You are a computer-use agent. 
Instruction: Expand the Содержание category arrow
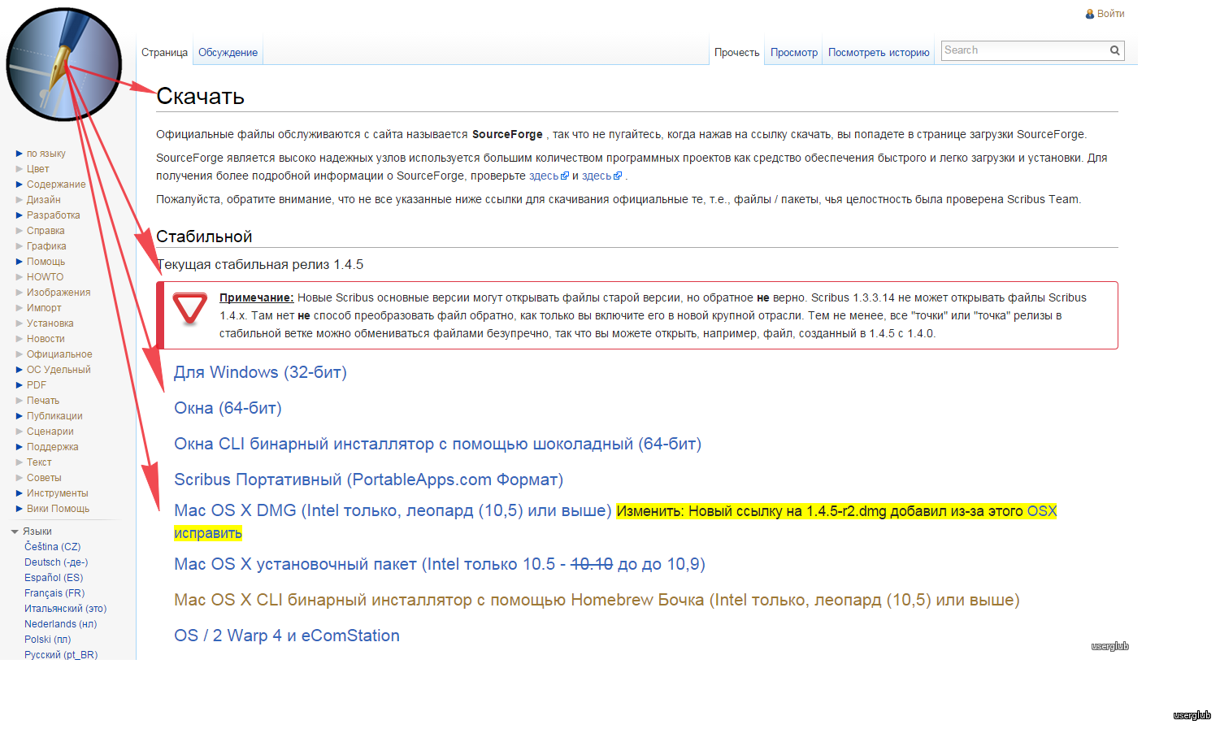(x=20, y=184)
